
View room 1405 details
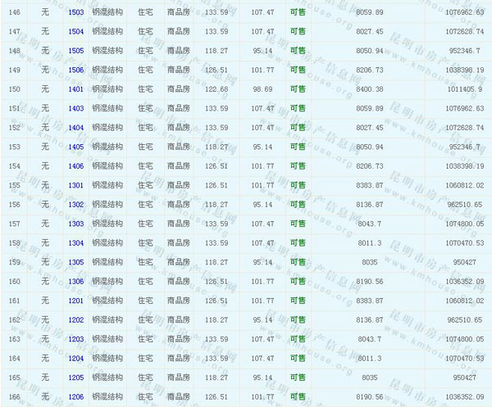click(x=75, y=147)
